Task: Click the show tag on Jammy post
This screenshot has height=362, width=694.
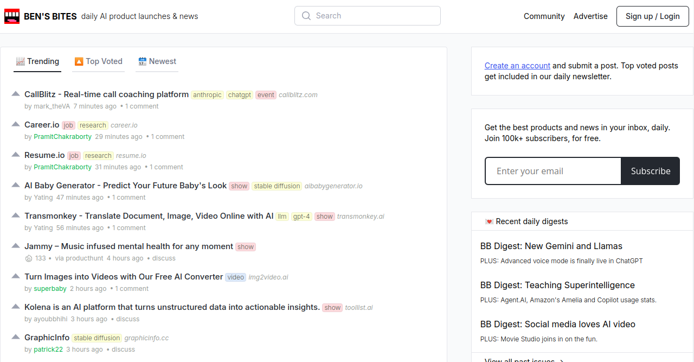Action: click(x=246, y=247)
